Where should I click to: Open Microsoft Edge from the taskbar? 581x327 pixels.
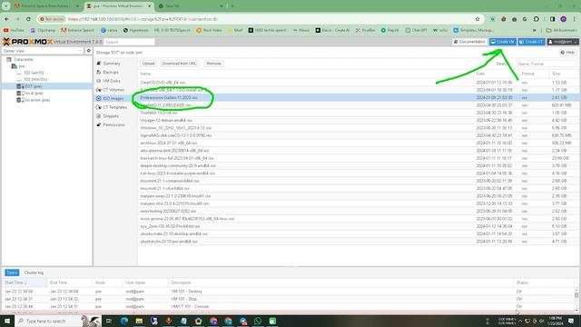(124, 321)
